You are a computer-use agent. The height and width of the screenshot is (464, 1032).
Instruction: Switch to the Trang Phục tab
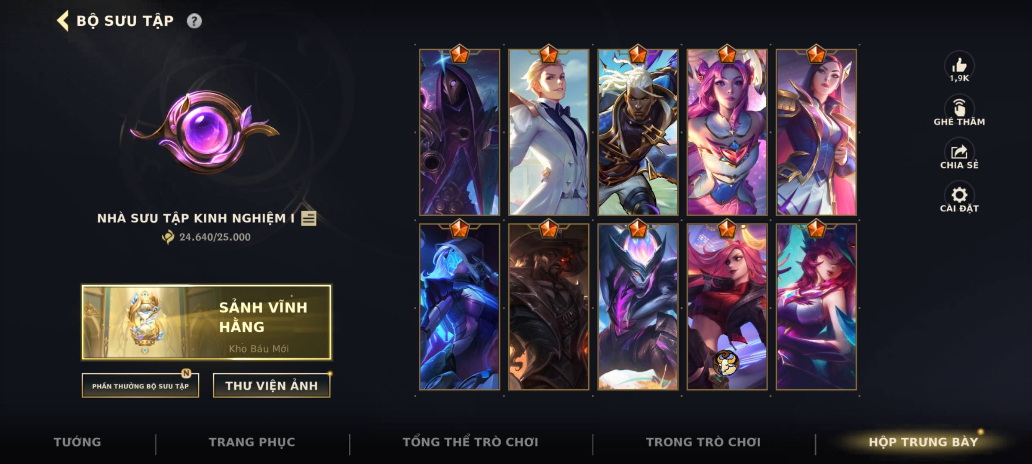point(252,442)
